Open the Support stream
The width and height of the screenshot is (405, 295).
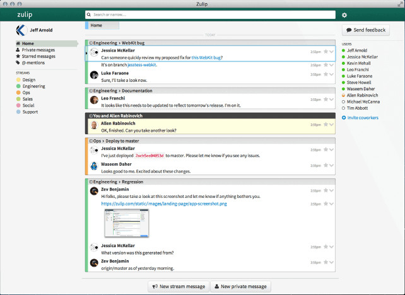click(30, 112)
